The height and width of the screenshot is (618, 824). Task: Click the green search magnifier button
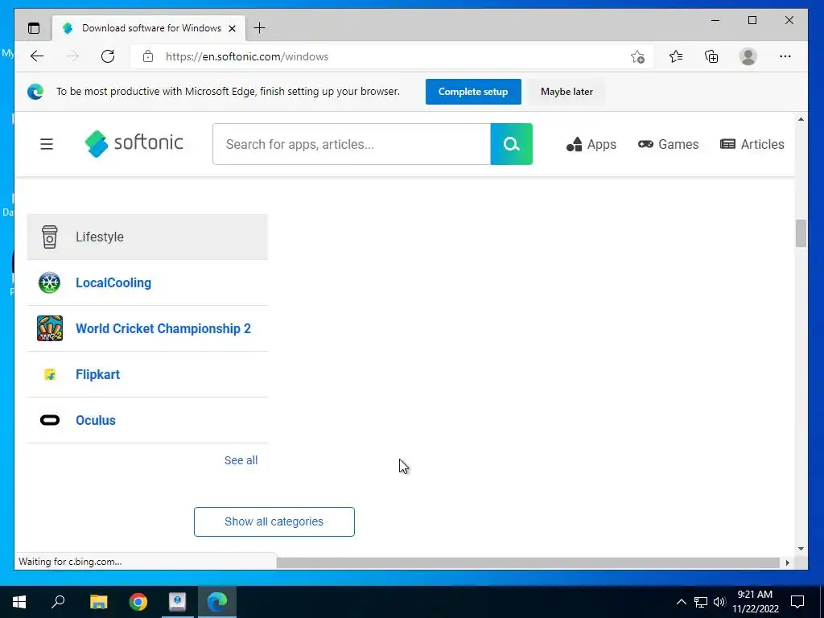point(511,144)
